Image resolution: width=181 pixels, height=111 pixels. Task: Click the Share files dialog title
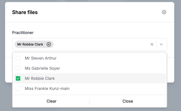[x=25, y=12]
